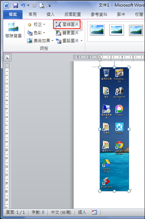Image resolution: width=145 pixels, height=219 pixels.
Task: Click the bottom-left corner handle of picture
Action: tap(100, 191)
